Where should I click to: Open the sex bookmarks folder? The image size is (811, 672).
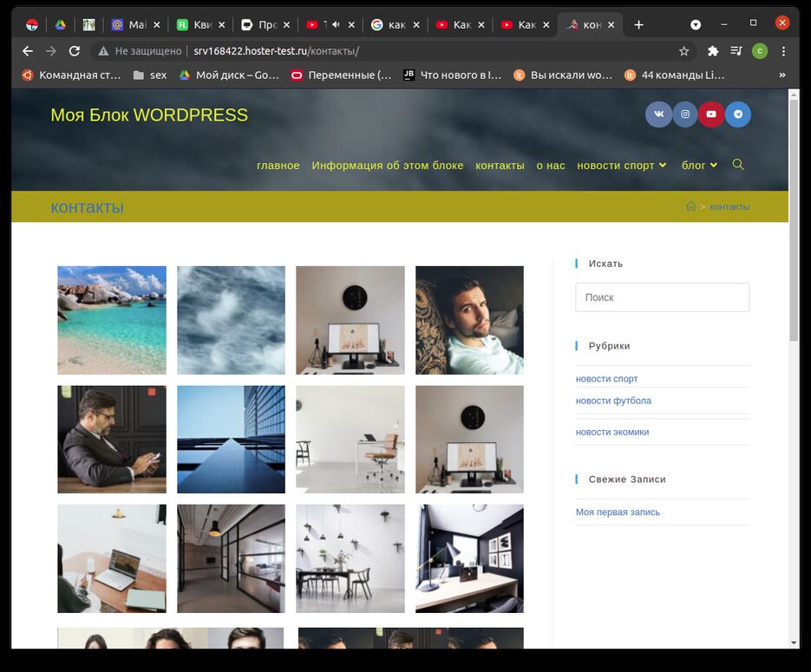pyautogui.click(x=150, y=75)
